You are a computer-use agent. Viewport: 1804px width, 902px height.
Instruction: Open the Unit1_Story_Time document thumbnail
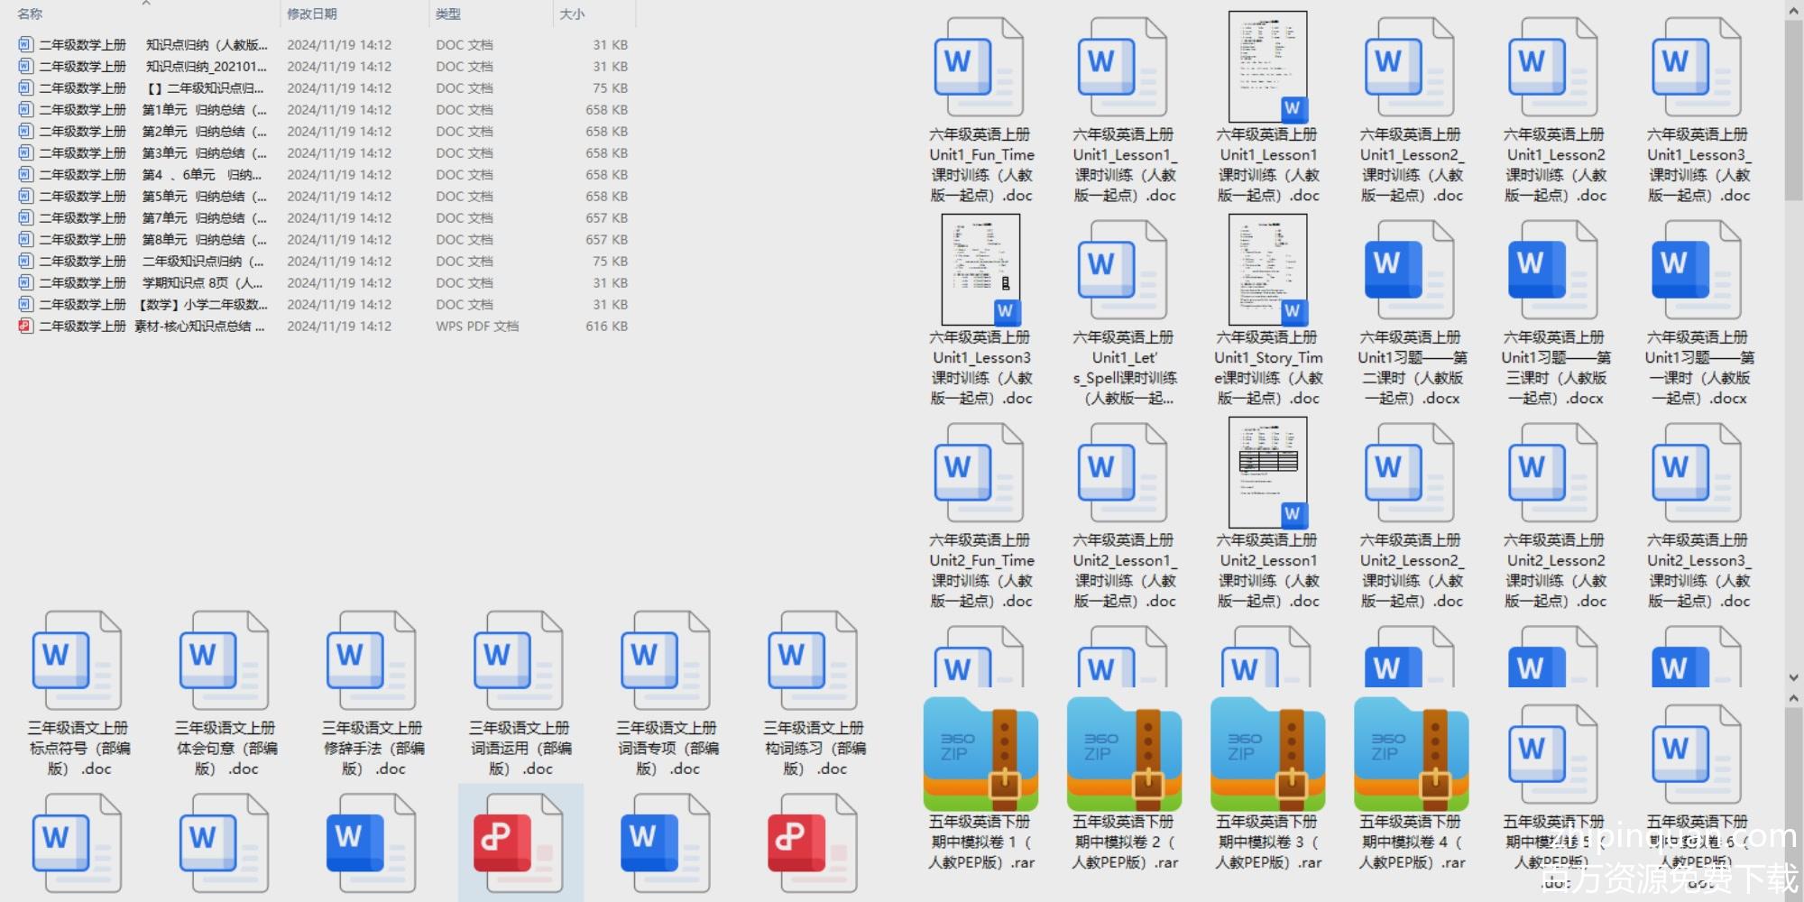coord(1267,269)
